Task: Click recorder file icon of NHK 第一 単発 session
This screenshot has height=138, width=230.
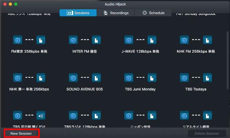Action: pyautogui.click(x=41, y=78)
